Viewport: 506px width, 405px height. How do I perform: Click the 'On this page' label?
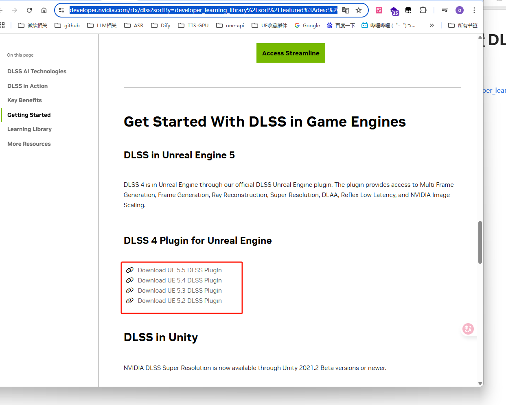20,55
